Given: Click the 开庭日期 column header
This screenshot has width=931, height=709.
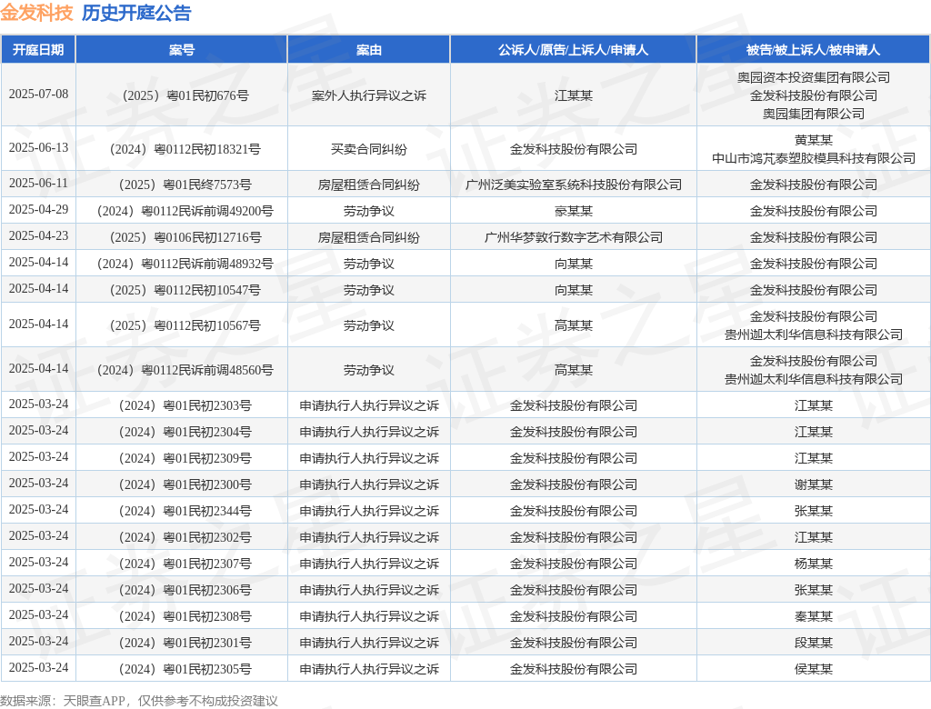Looking at the screenshot, I should click(x=38, y=50).
